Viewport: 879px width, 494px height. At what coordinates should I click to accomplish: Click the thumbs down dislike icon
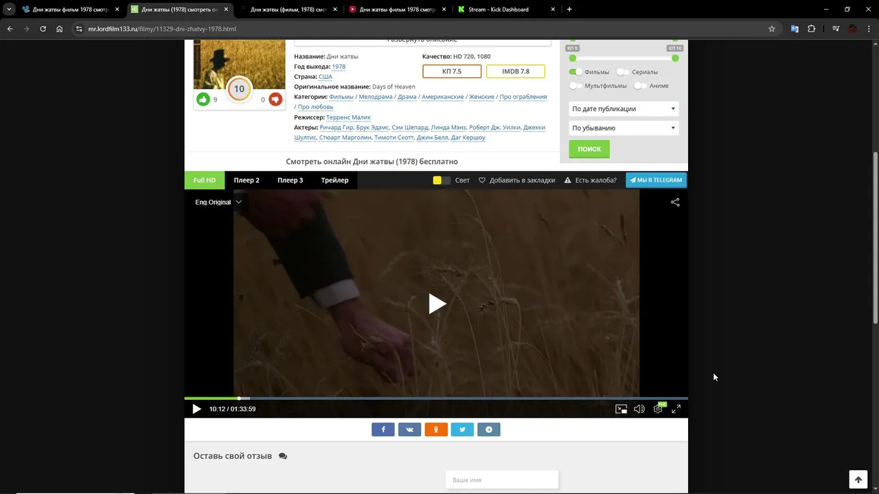click(x=275, y=99)
